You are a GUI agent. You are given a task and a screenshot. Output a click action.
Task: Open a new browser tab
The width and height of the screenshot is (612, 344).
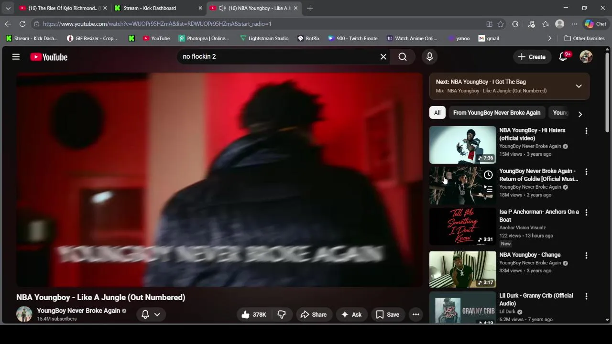(310, 8)
